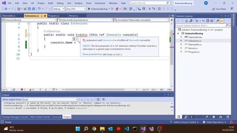
Task: Click the Clear All output icon
Action: [98, 99]
